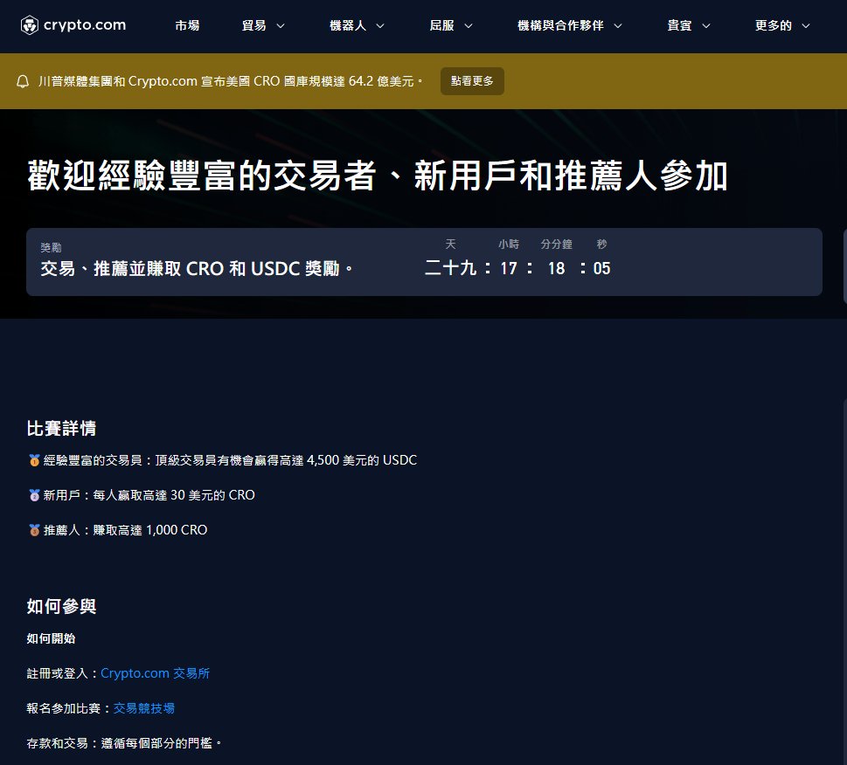Click the partially visible card at right edge
Viewport: 847px width, 765px height.
(843, 262)
